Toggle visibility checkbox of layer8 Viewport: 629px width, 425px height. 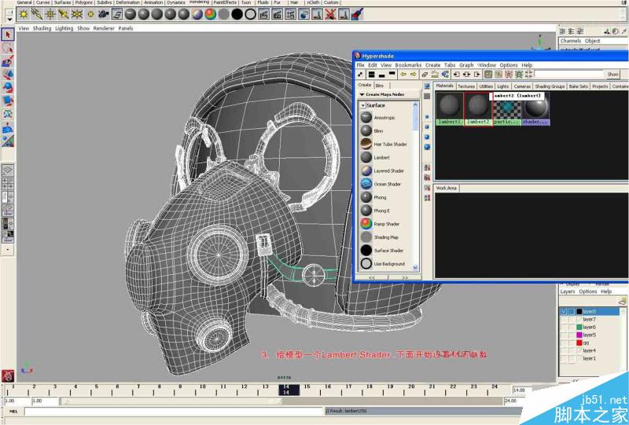(564, 311)
